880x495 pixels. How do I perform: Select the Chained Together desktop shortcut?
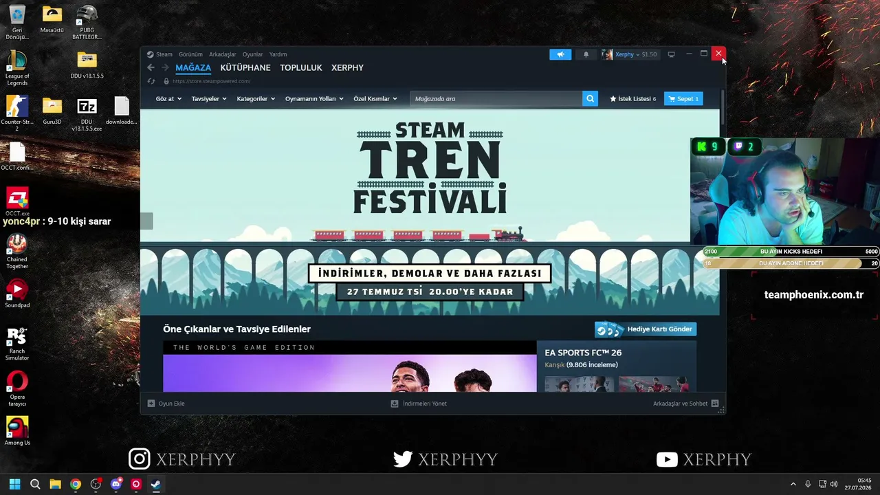[x=17, y=252]
